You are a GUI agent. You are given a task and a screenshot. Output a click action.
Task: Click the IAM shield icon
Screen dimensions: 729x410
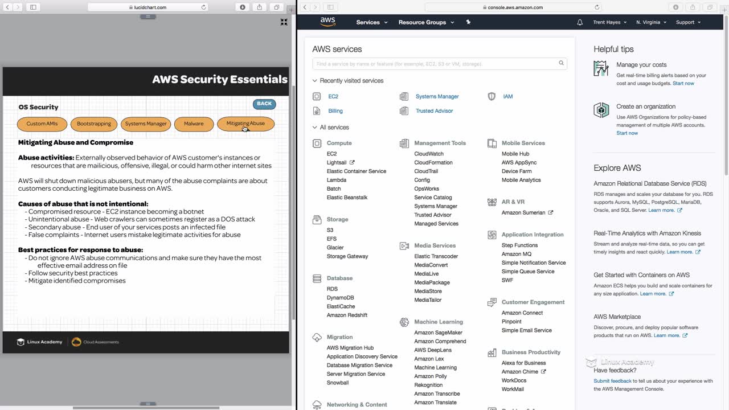(492, 96)
